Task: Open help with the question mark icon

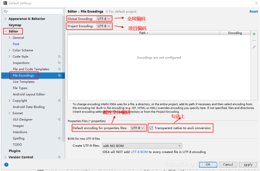Action: click(6, 164)
